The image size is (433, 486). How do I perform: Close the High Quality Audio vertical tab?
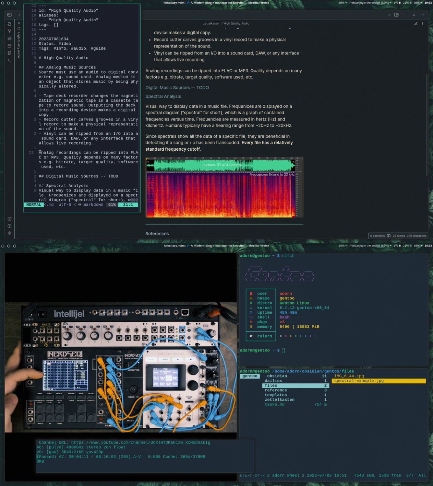(x=19, y=23)
